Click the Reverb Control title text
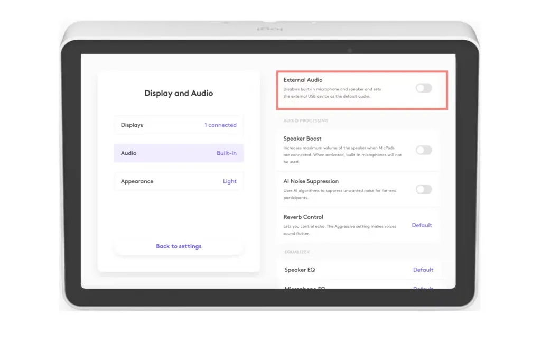This screenshot has width=541, height=350. click(303, 217)
